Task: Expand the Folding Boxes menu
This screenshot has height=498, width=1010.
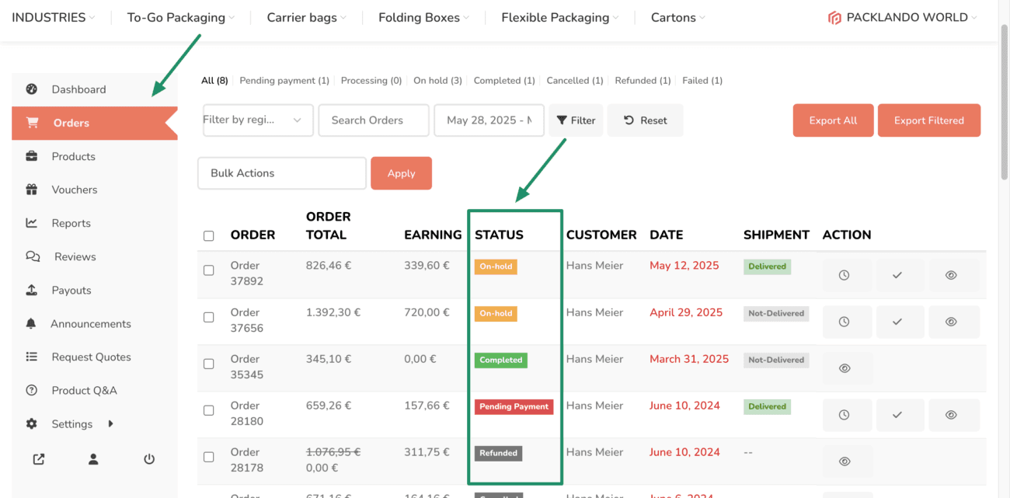Action: 424,17
